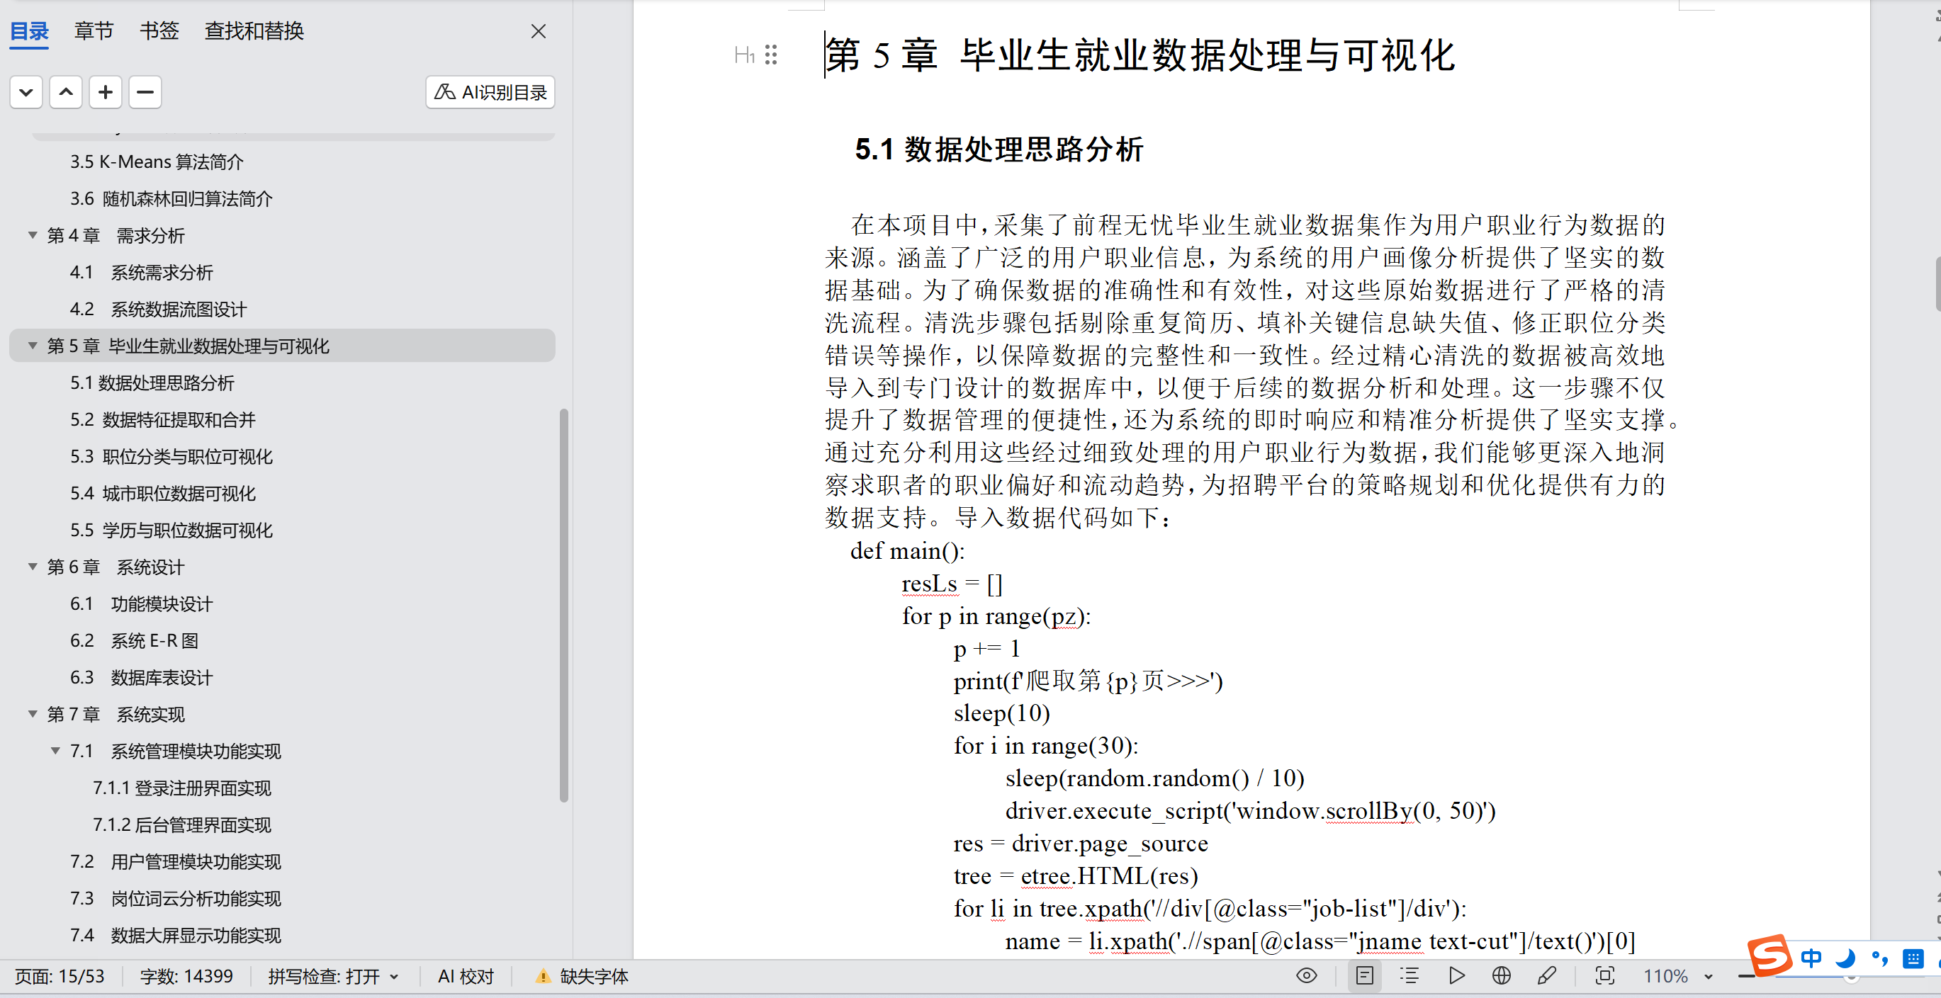Viewport: 1941px width, 998px height.
Task: Jump to 5.5 学历与职位数据可视化
Action: (x=171, y=531)
